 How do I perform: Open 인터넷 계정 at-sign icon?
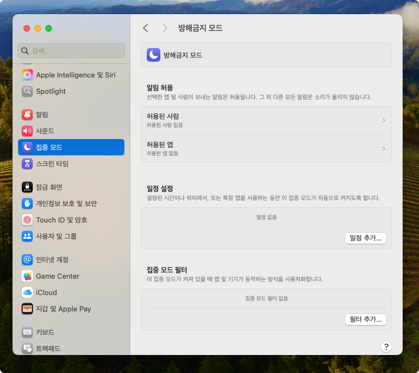tap(27, 260)
